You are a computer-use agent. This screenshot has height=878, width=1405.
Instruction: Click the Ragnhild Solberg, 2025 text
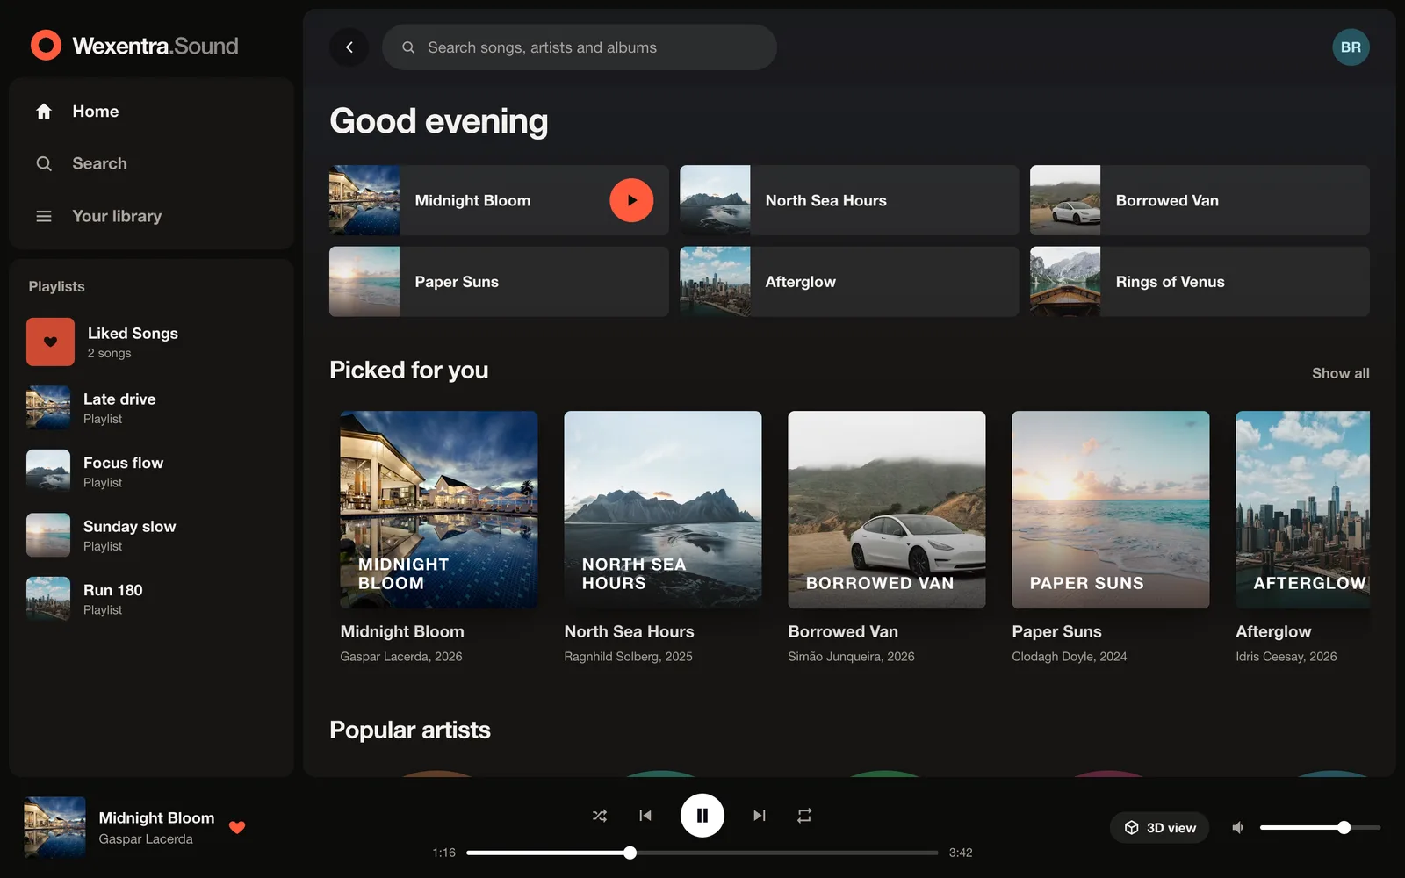(628, 657)
